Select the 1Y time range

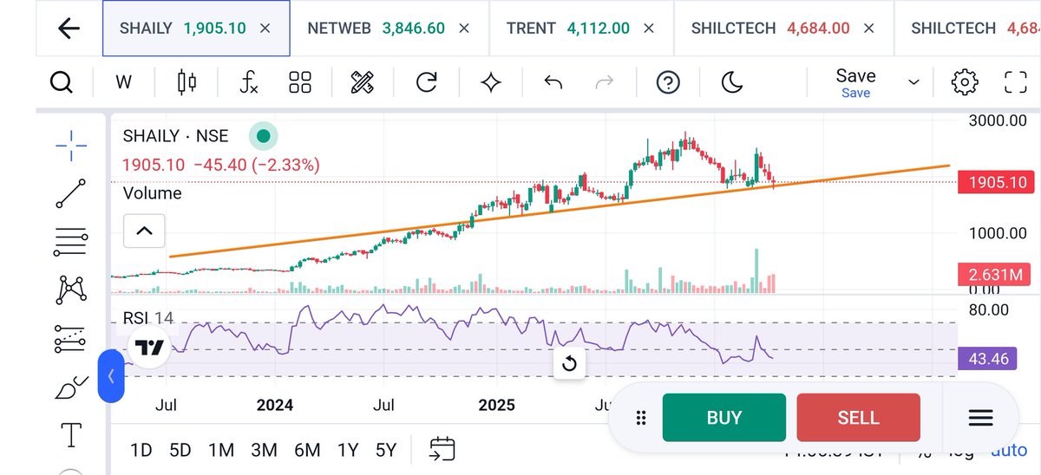click(348, 451)
